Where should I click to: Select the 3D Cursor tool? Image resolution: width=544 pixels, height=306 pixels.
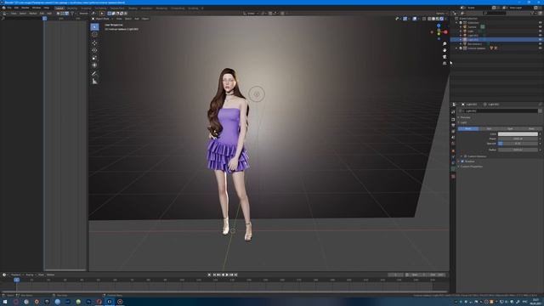[94, 35]
